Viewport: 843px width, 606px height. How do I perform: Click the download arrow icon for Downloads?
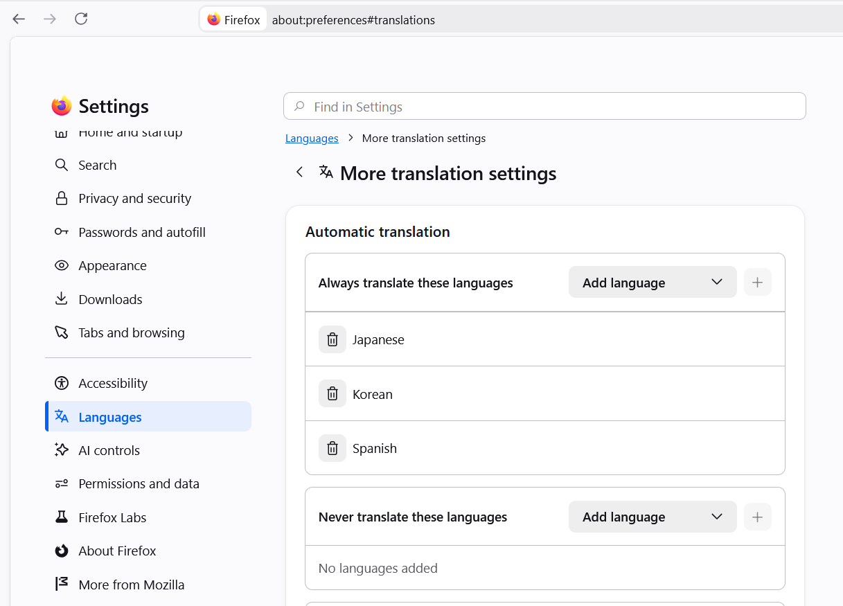coord(62,299)
